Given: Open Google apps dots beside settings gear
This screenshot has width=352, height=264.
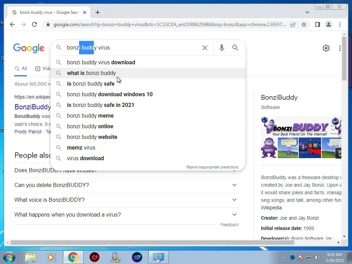Looking at the screenshot, I should coord(340,48).
